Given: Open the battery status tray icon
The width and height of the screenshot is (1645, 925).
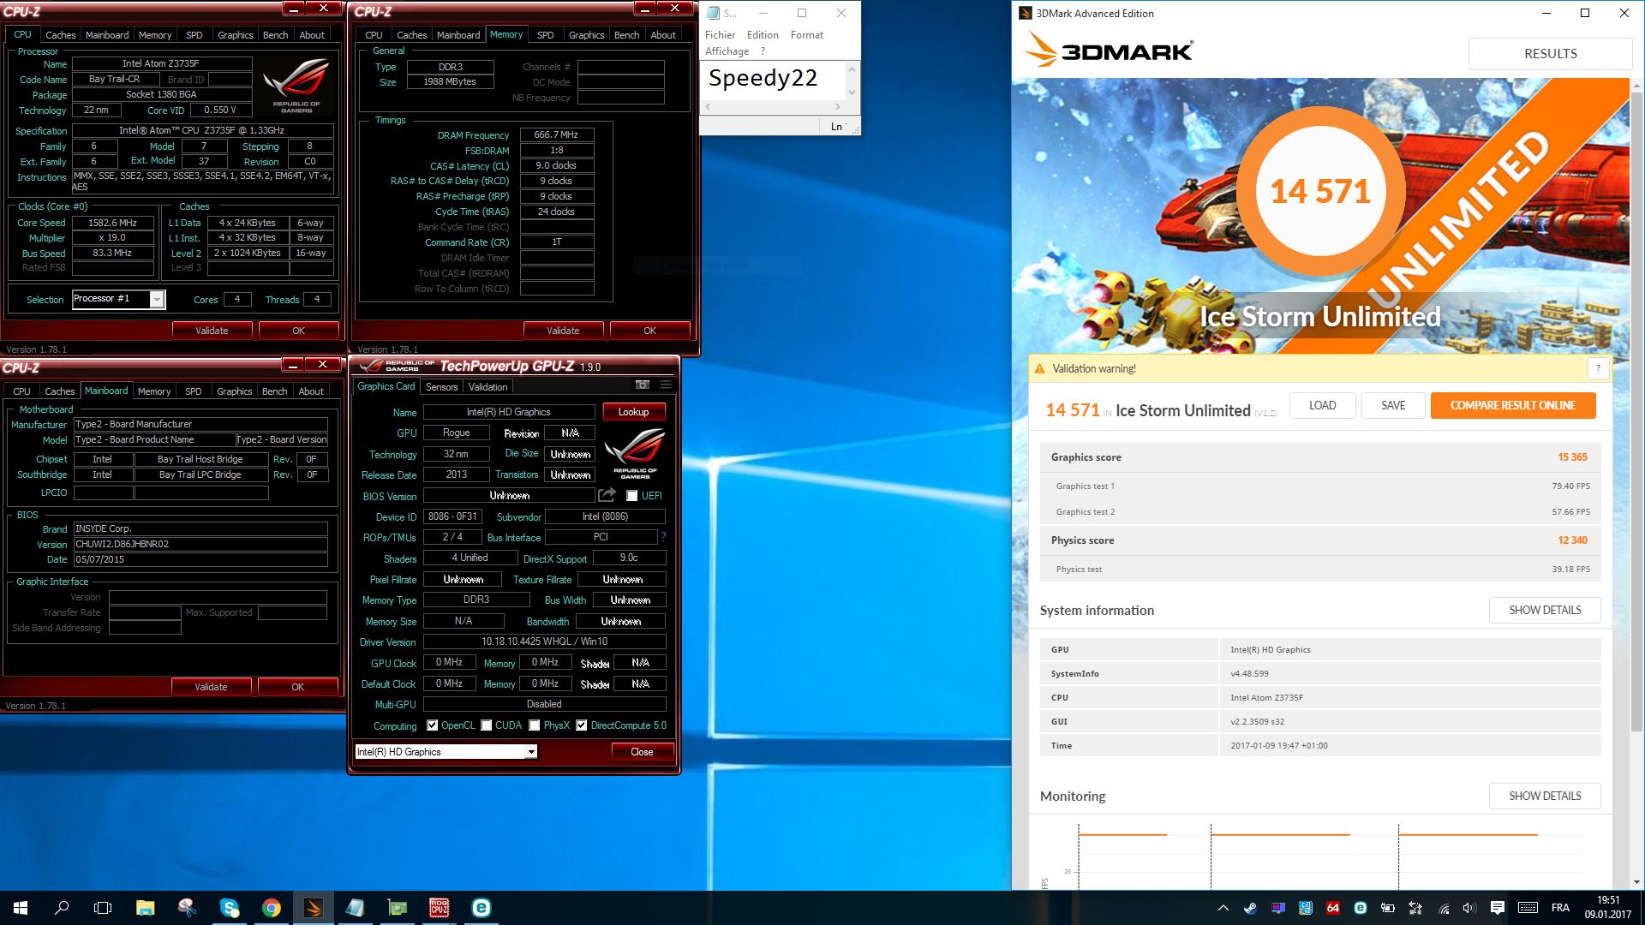Looking at the screenshot, I should click(1388, 908).
